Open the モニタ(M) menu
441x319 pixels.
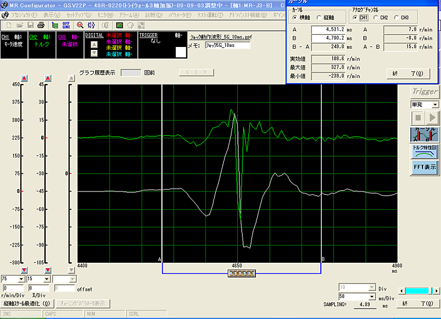105,15
